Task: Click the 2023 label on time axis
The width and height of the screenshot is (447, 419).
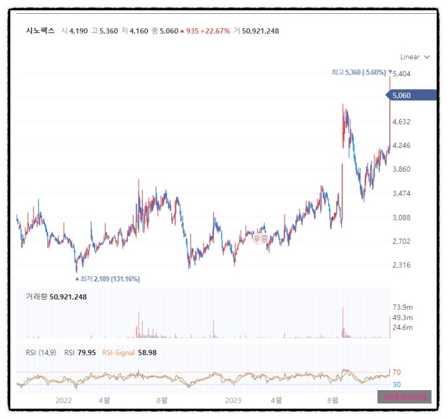Action: (233, 400)
